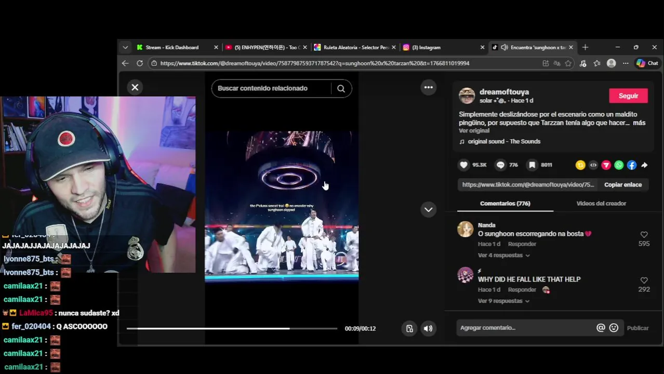
Task: Open the tab search dropdown arrow
Action: [125, 47]
